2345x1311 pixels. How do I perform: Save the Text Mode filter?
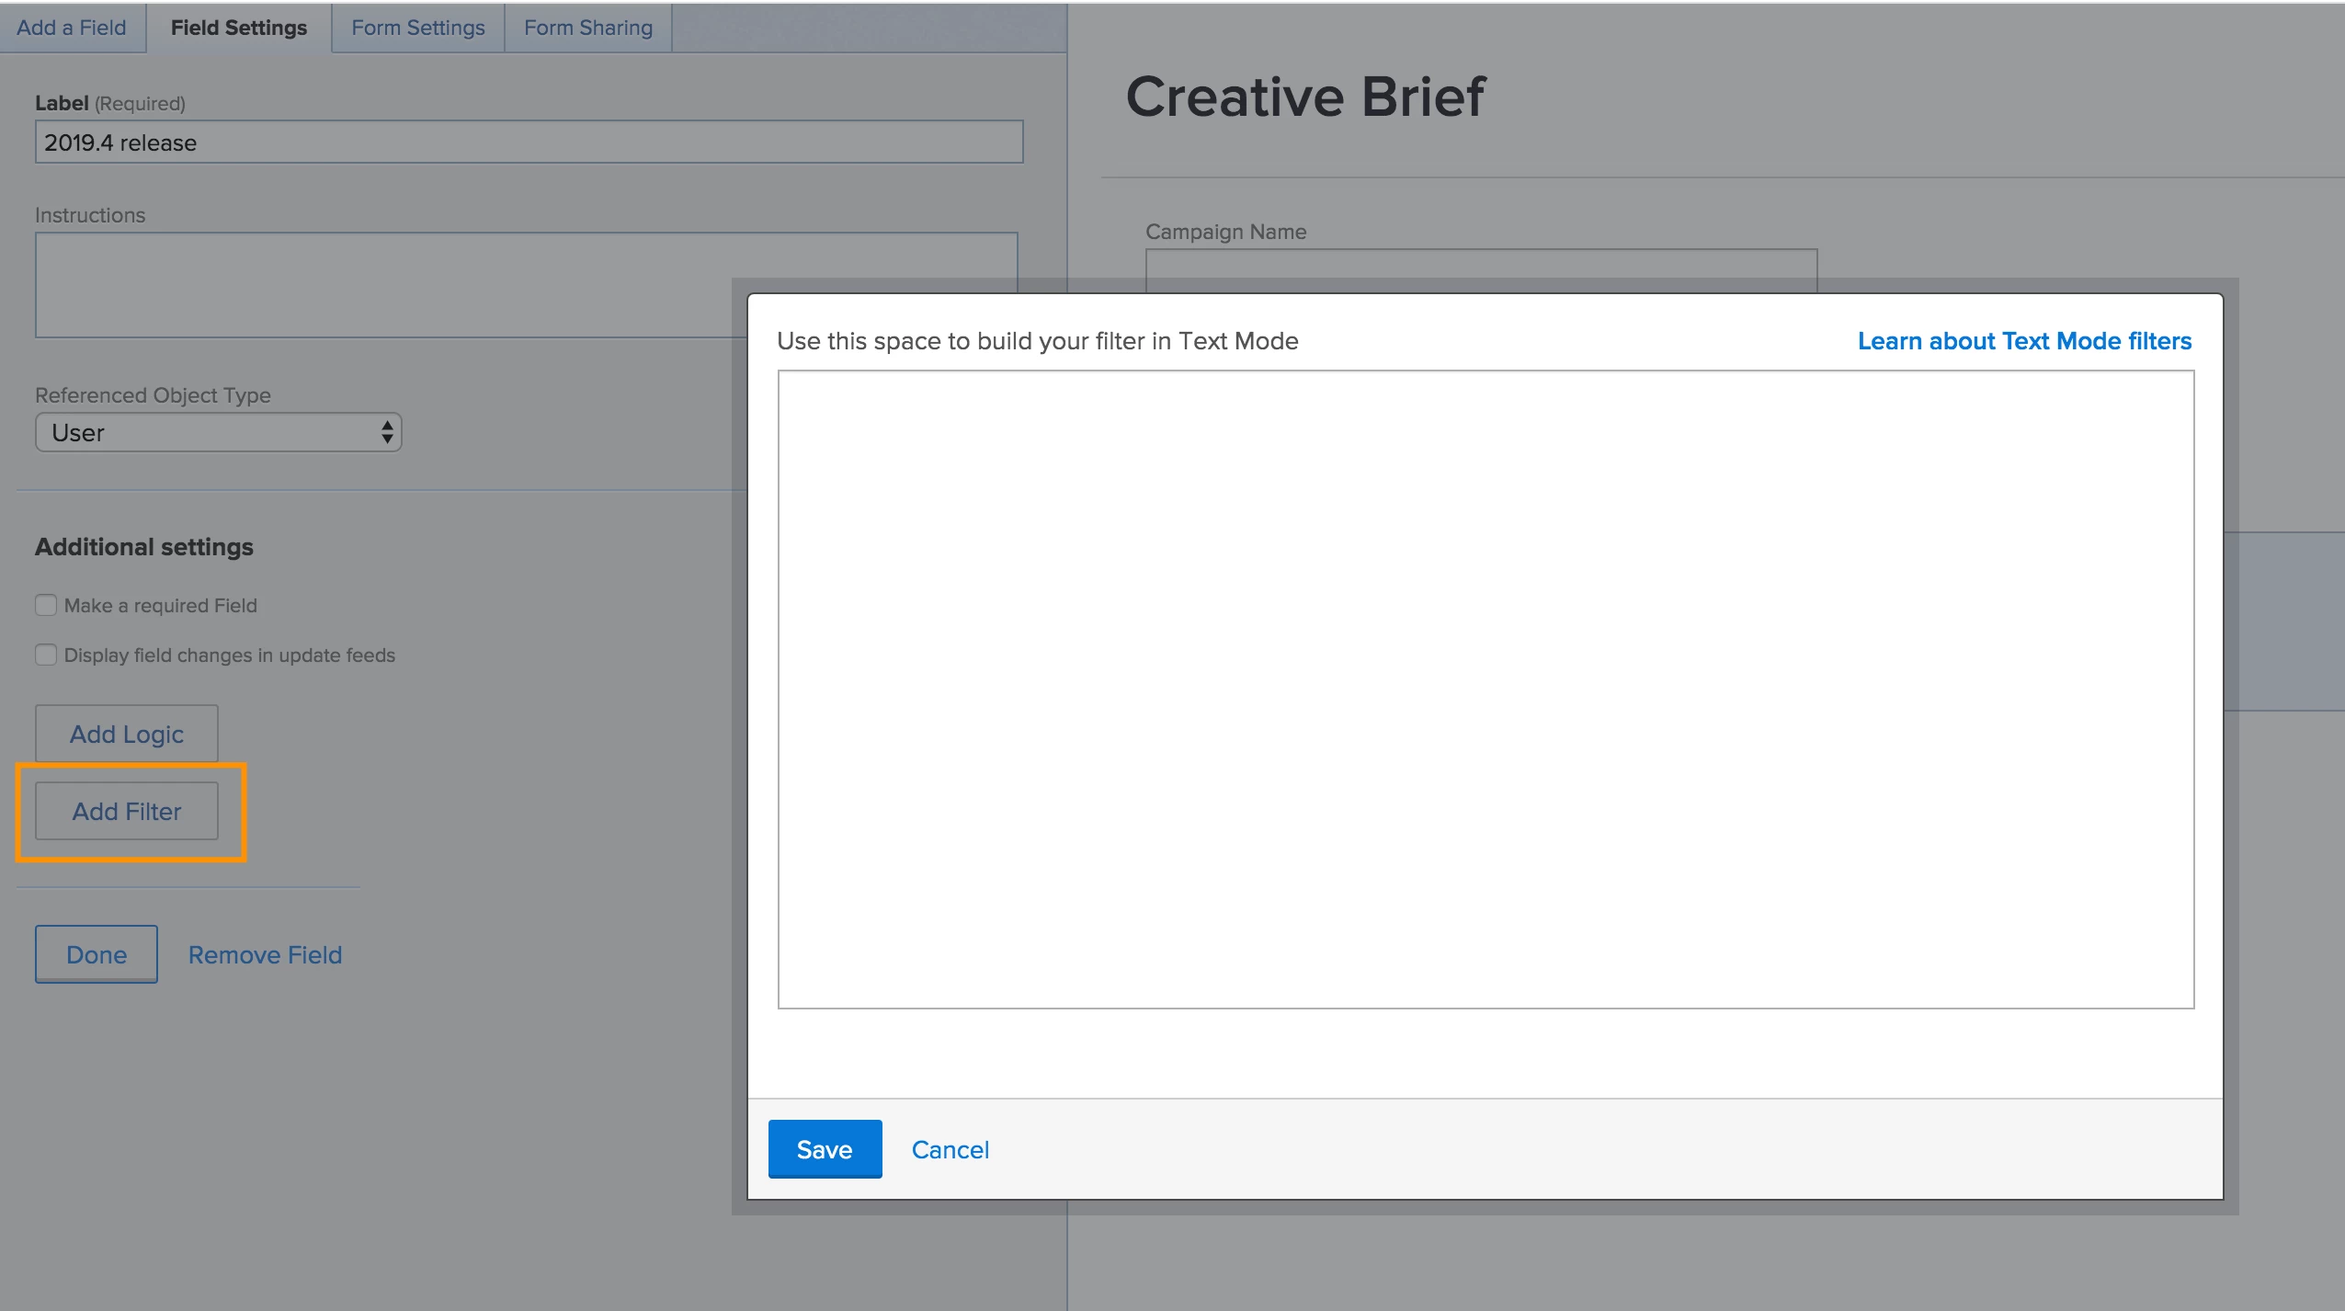pyautogui.click(x=825, y=1149)
